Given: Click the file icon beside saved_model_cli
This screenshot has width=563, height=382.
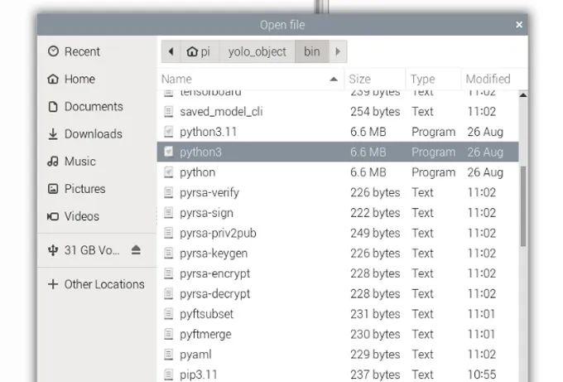Looking at the screenshot, I should 168,112.
